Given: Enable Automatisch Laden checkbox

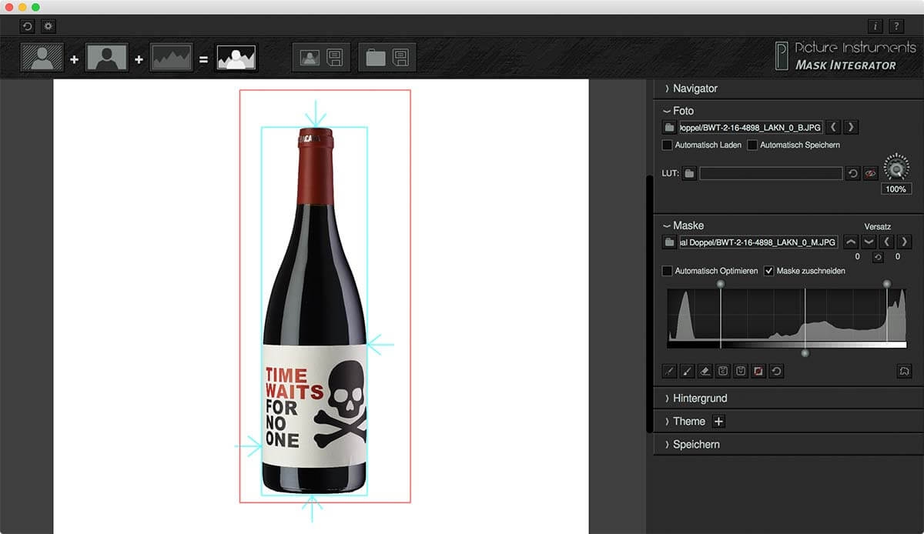Looking at the screenshot, I should point(668,145).
